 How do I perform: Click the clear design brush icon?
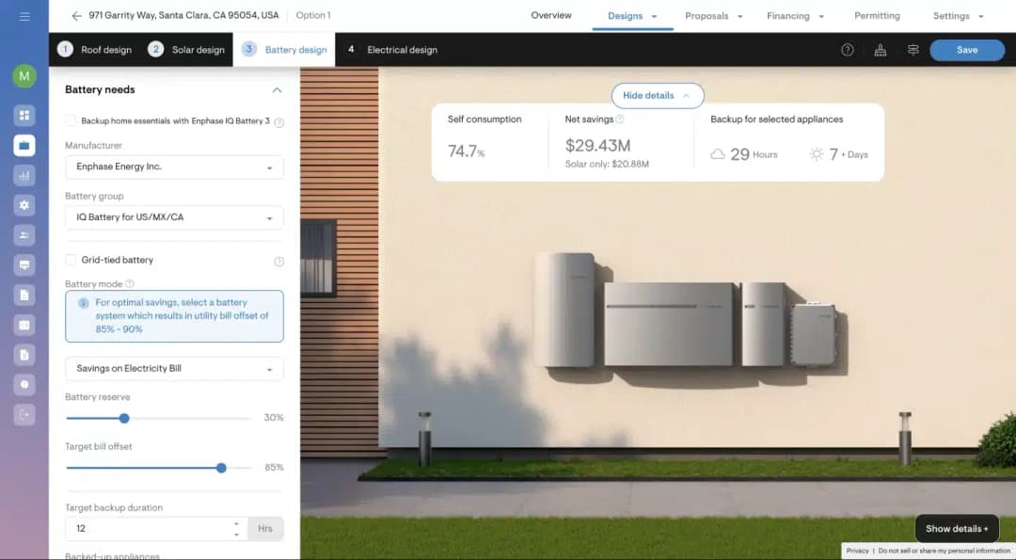pyautogui.click(x=881, y=50)
